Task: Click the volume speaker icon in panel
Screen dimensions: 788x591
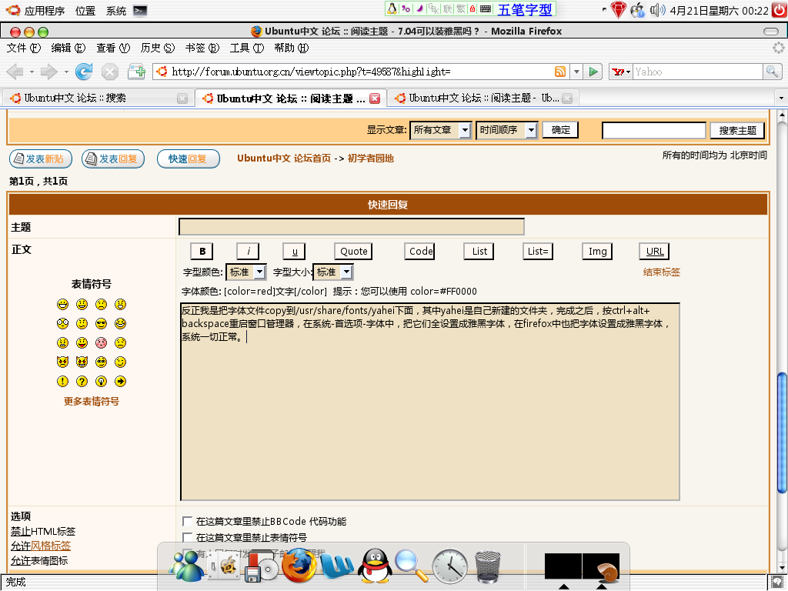Action: point(657,10)
